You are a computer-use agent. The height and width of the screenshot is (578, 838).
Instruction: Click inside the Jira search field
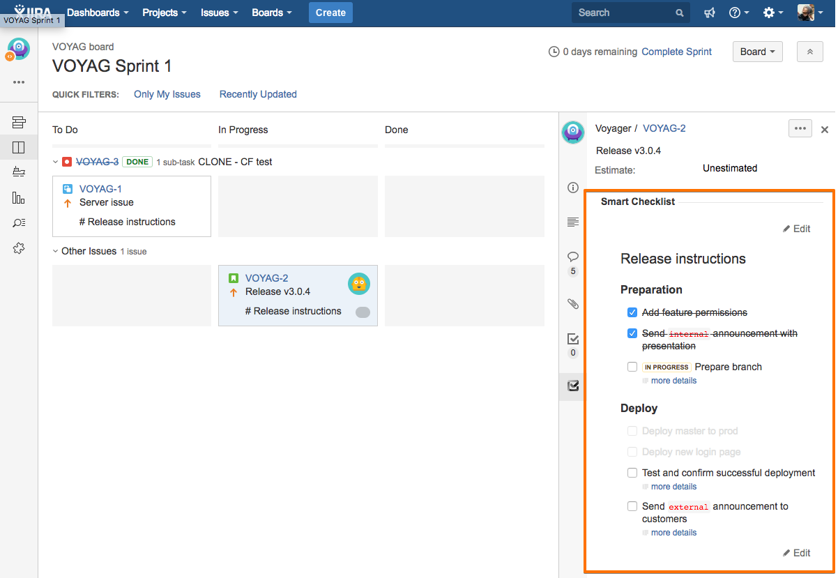click(624, 13)
